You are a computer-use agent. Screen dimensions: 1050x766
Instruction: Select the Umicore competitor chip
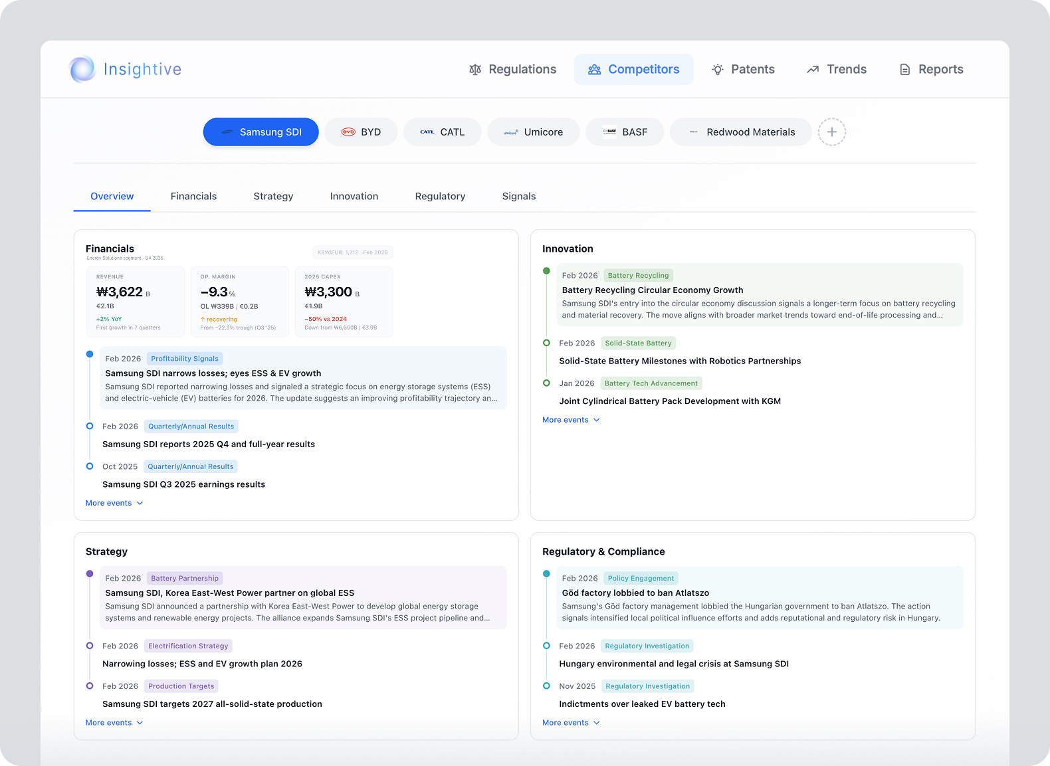tap(533, 132)
